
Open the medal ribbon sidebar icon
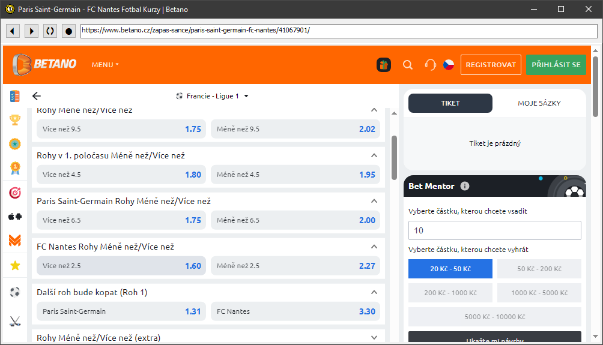tap(15, 168)
